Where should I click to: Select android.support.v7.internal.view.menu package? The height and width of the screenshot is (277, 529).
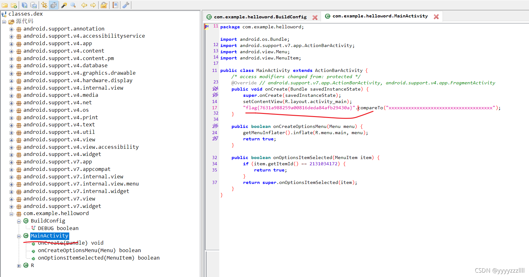tap(81, 184)
